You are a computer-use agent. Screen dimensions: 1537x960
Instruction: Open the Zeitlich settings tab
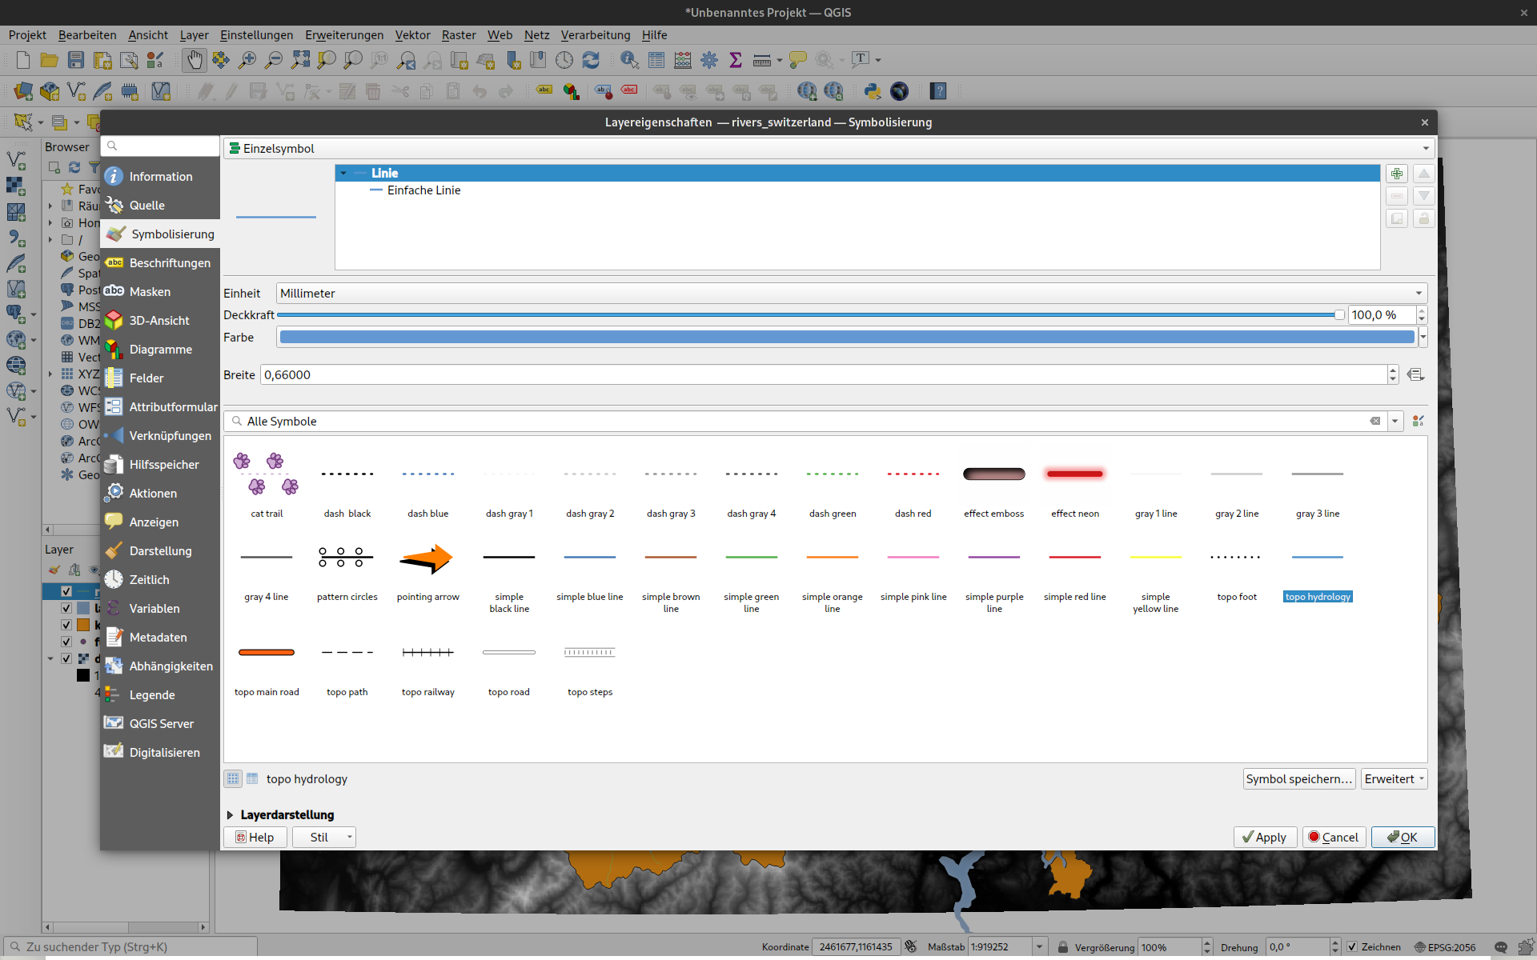pos(149,579)
